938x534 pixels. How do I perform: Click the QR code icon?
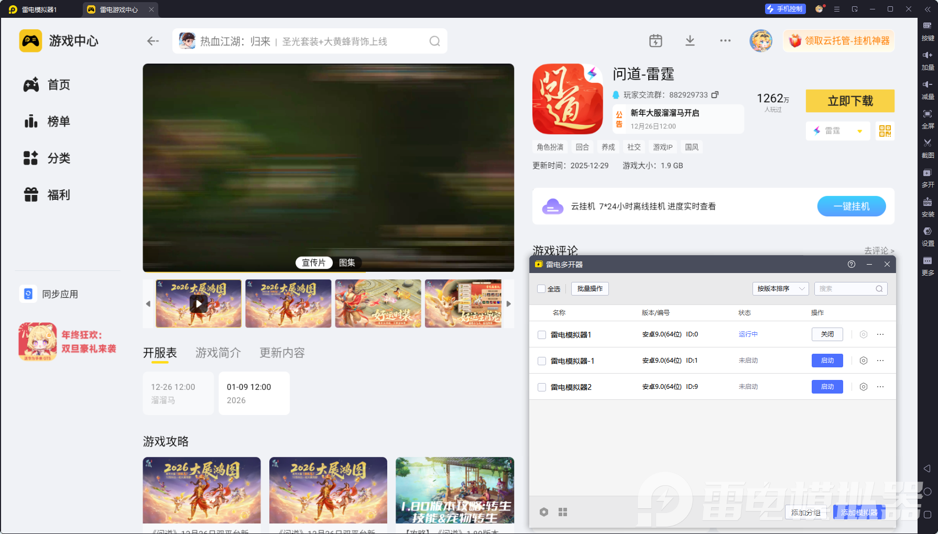point(885,131)
